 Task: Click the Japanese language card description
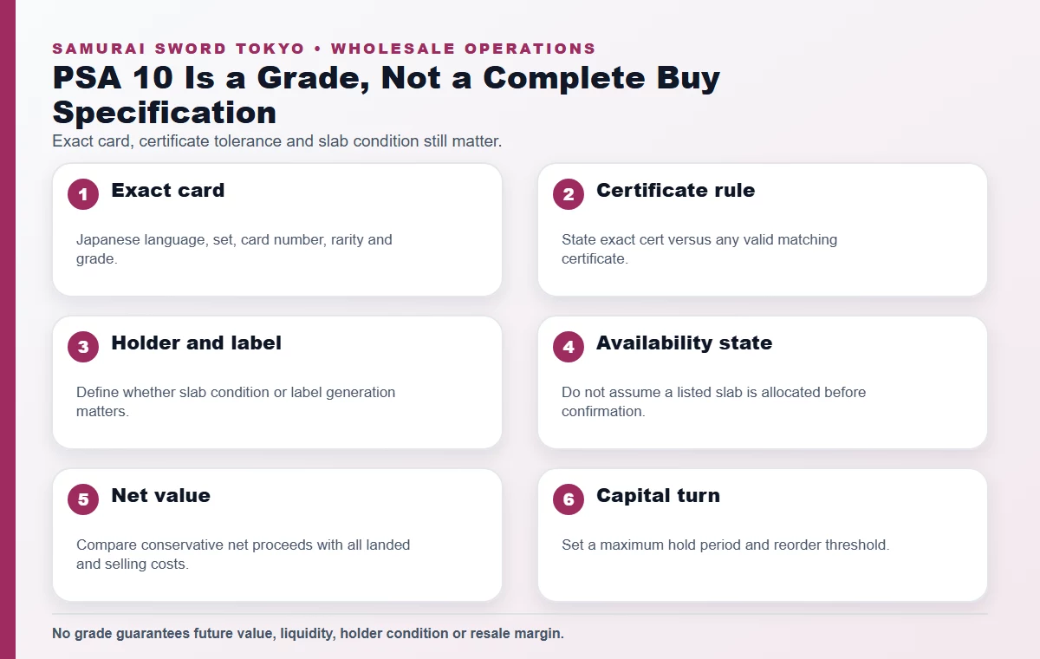[x=234, y=249]
